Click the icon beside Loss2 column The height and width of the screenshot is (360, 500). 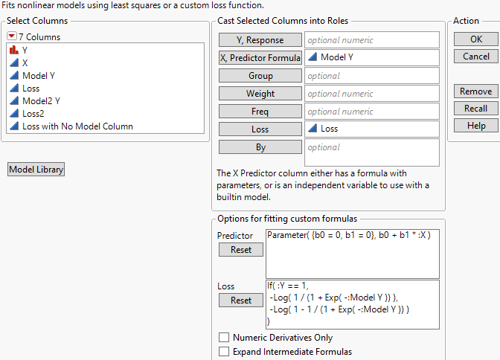point(14,114)
